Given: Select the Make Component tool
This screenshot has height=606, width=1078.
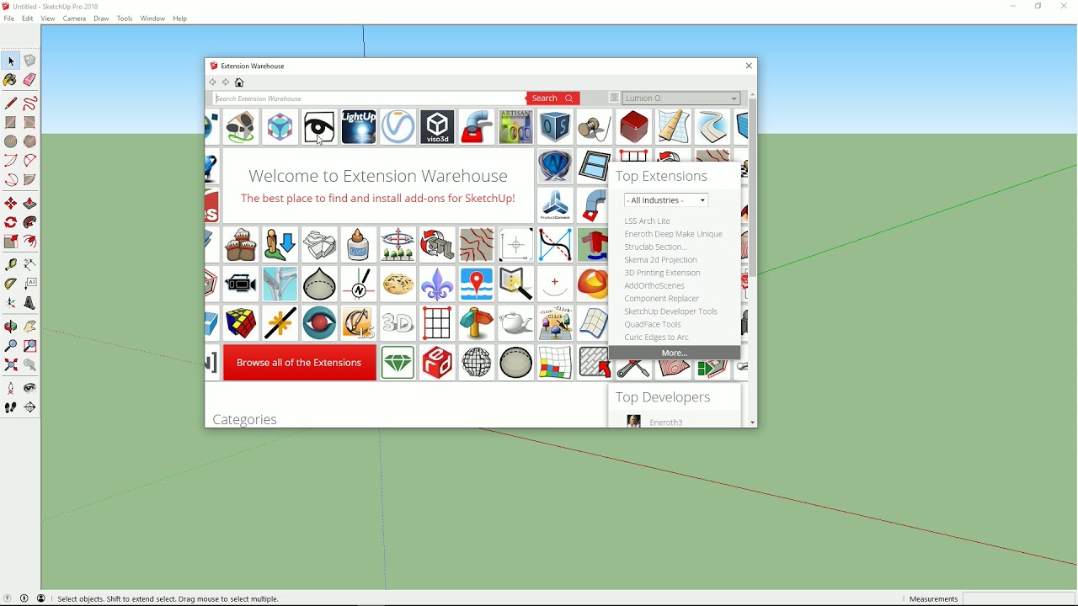Looking at the screenshot, I should [30, 61].
